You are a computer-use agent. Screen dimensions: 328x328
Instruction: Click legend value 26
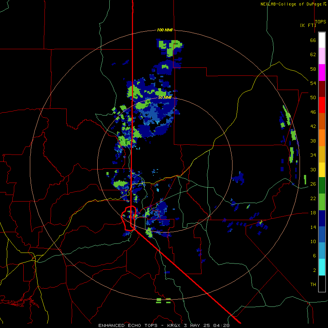tap(313, 184)
